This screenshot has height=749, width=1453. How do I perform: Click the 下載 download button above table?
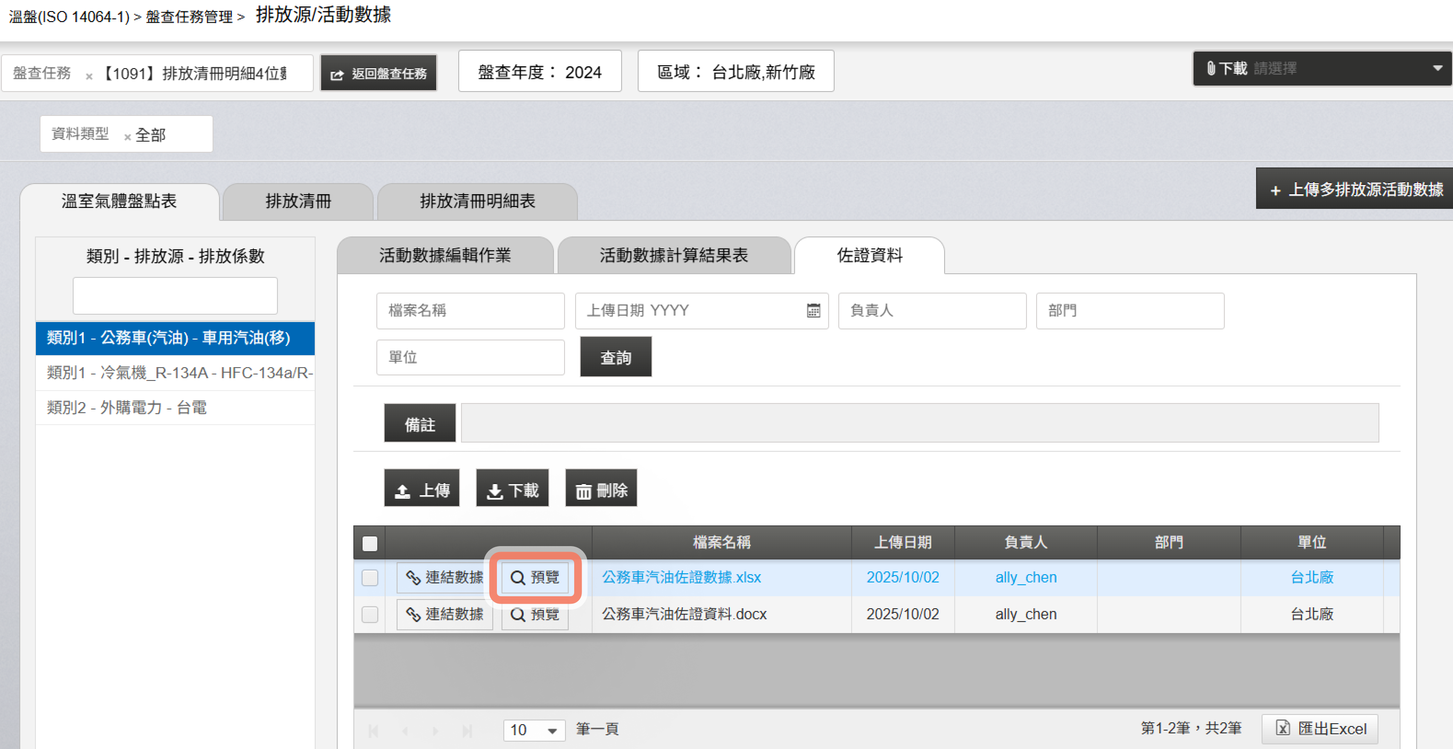(512, 490)
